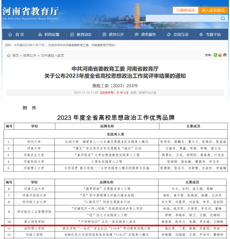Viewport: 230px width, 239px height.
Task: Share article via QQ penguin icon
Action: point(225,55)
